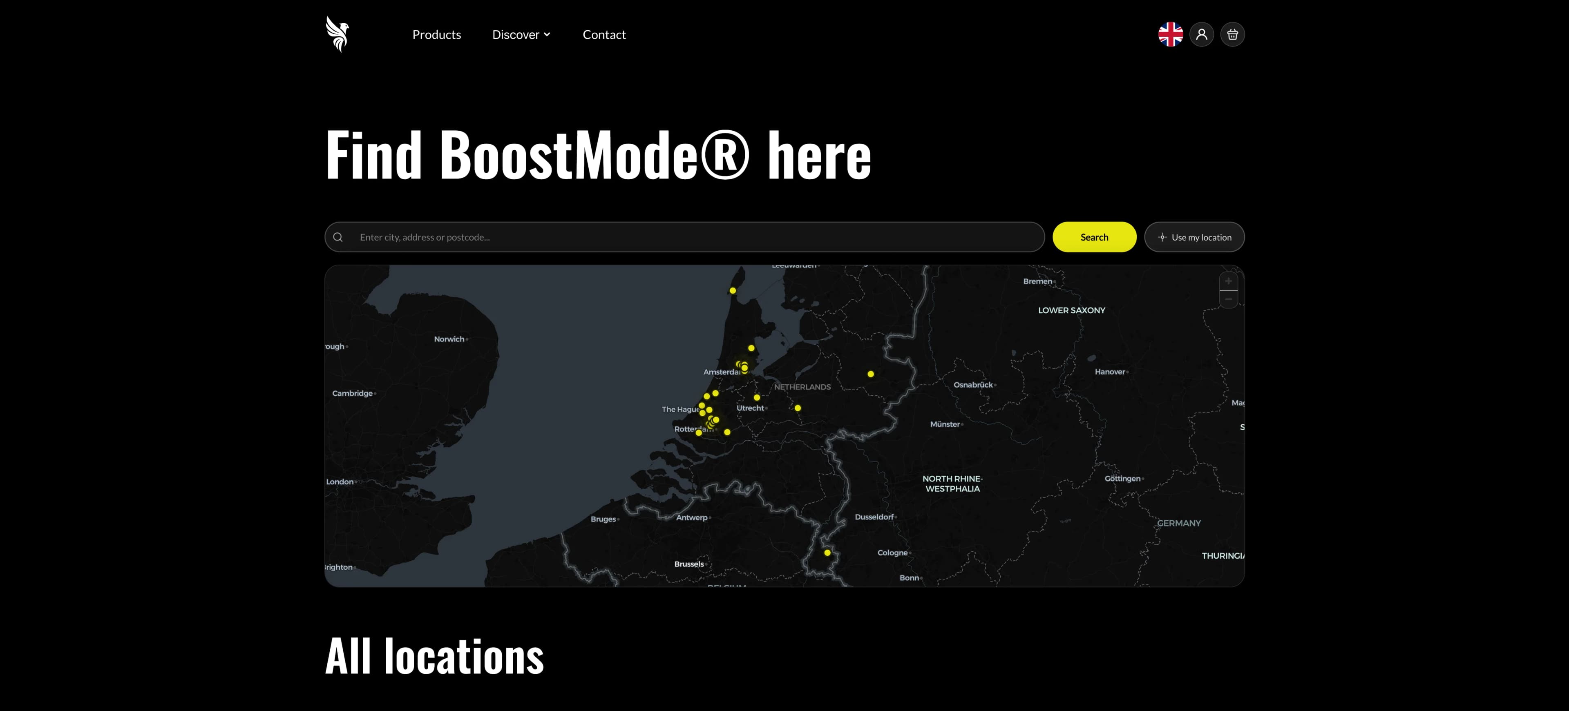Screen dimensions: 1569x711
Task: Click the LOWER SAXONY region label
Action: click(x=1071, y=310)
